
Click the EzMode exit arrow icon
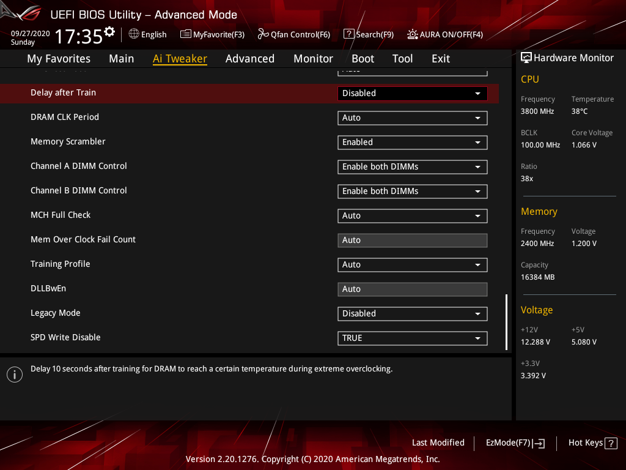point(539,443)
